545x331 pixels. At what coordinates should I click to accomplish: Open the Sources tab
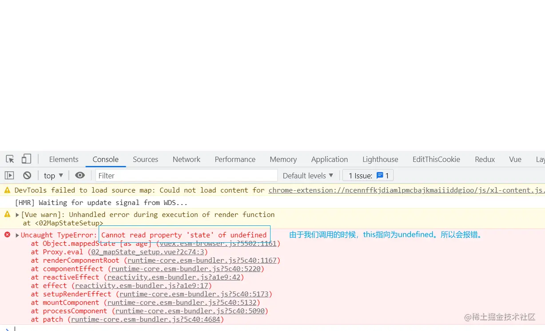pos(145,159)
